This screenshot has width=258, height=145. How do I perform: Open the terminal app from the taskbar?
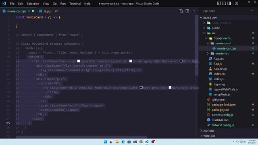[x=135, y=142]
